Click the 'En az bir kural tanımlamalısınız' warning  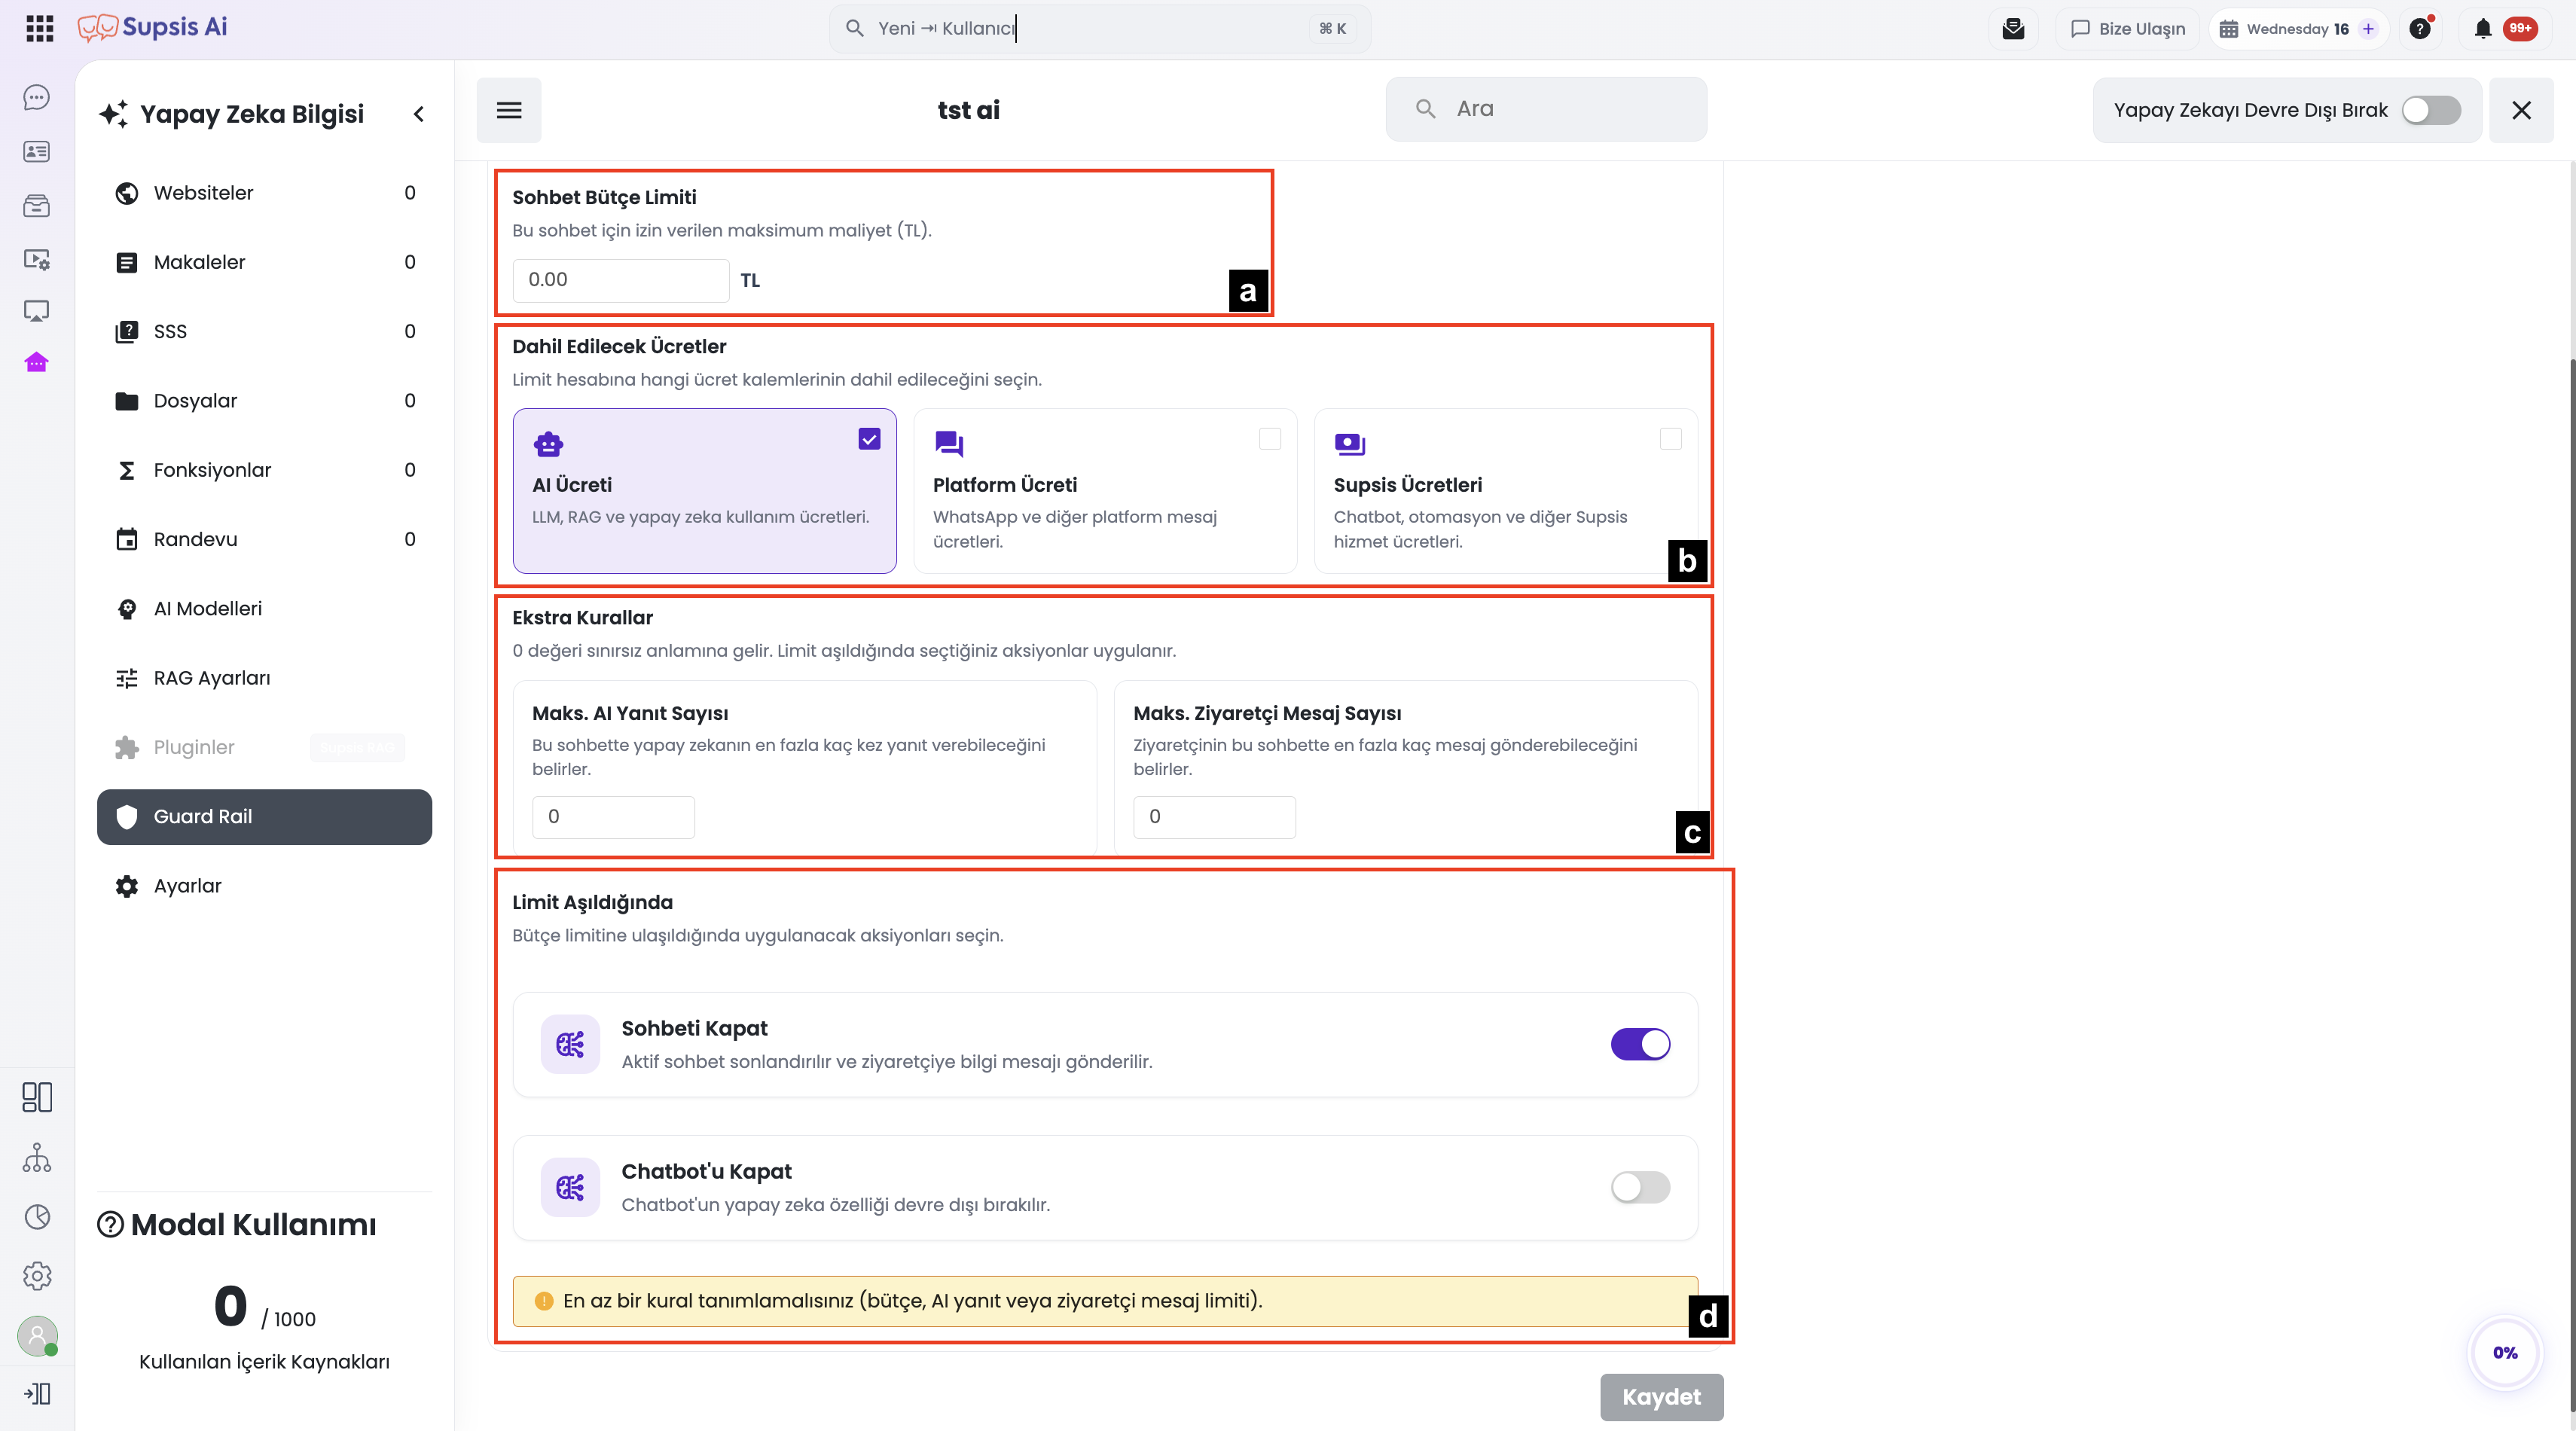click(x=1105, y=1301)
